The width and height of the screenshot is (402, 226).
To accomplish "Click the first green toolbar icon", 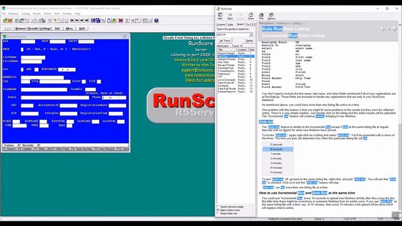I will coord(5,21).
